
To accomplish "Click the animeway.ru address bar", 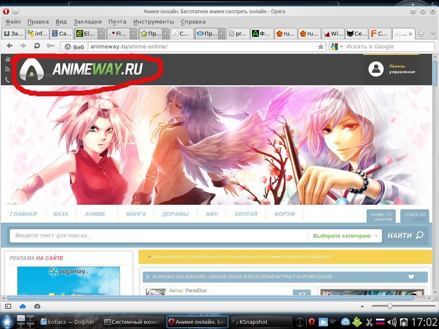I will [x=203, y=46].
